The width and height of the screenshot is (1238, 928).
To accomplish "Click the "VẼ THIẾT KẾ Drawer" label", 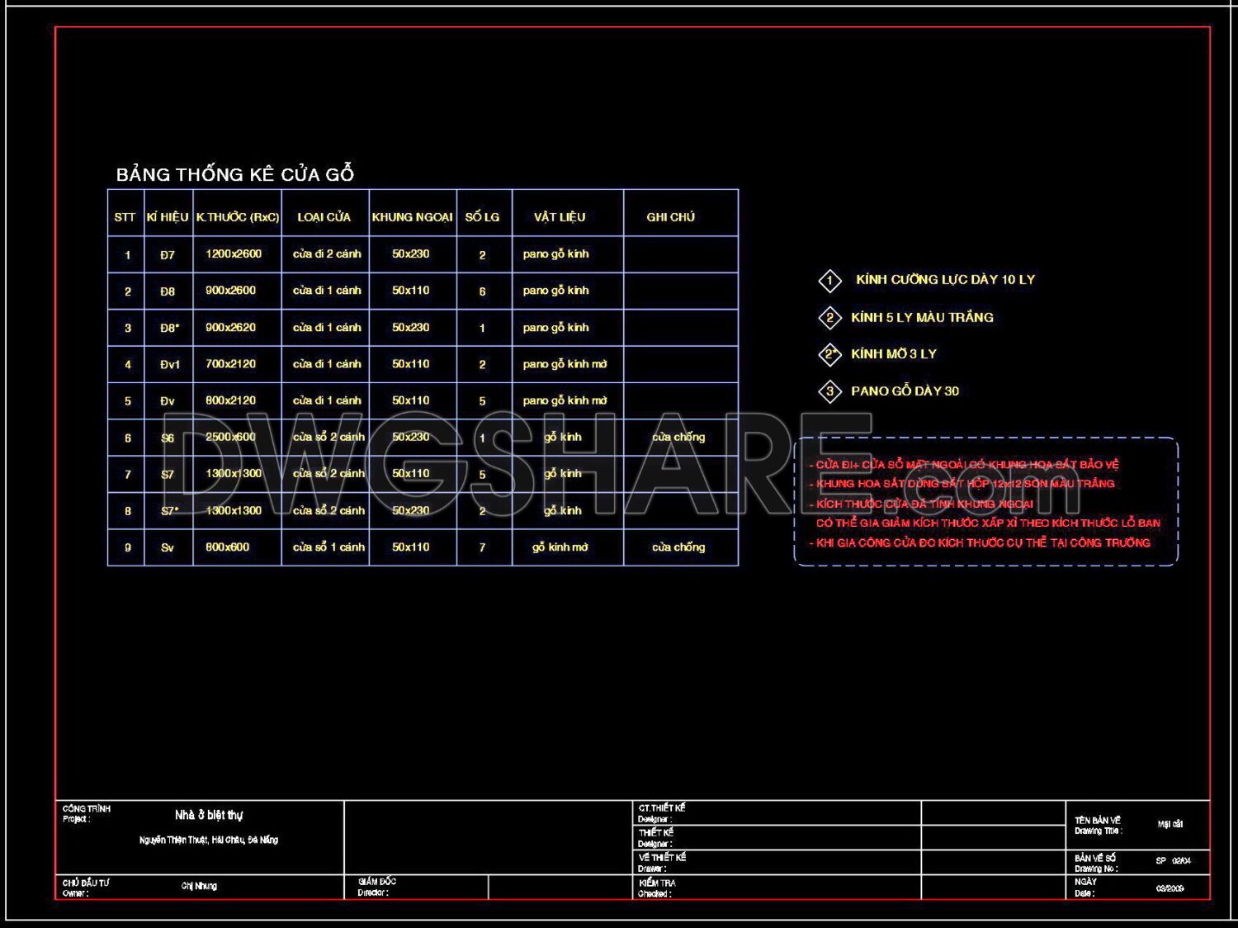I will click(661, 863).
